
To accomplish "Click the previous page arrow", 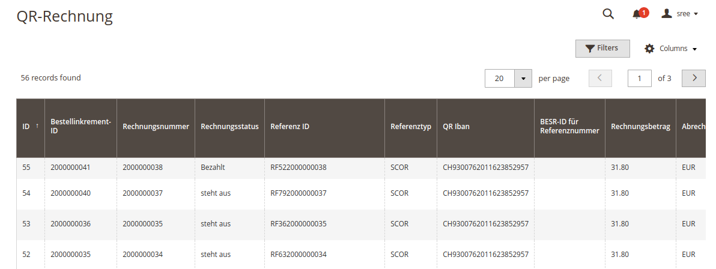I will tap(601, 78).
